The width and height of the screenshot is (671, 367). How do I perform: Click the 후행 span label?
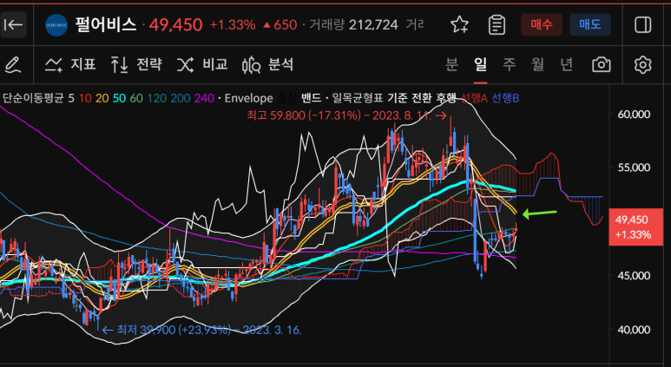446,98
